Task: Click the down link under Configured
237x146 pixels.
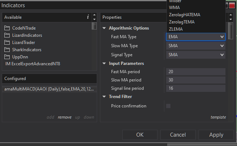Action: [x=89, y=117]
